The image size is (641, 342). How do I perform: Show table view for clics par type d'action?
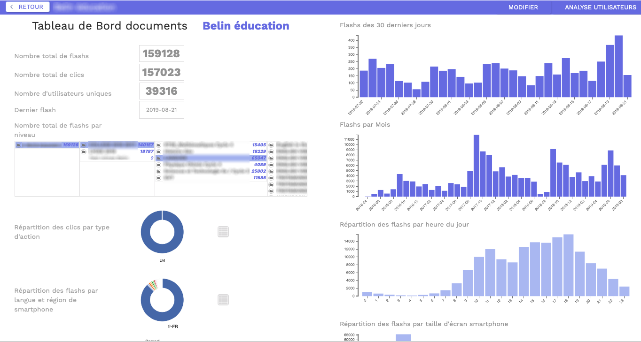223,231
